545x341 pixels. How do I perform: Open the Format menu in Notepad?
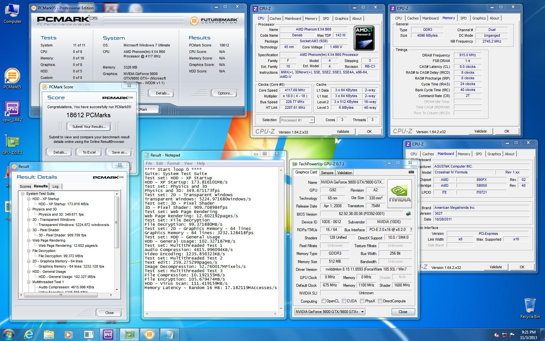pyautogui.click(x=173, y=163)
